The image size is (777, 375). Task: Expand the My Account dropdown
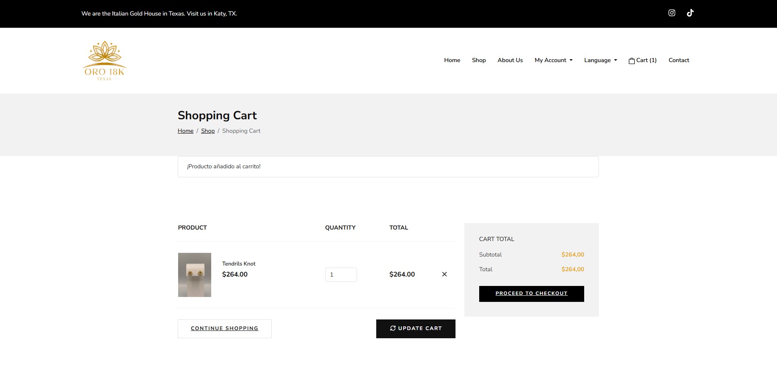[554, 60]
